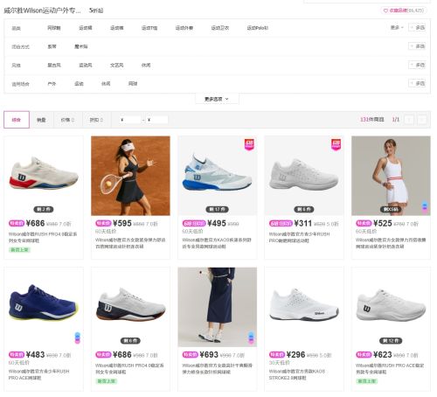The height and width of the screenshot is (397, 437).
Task: Click the color dots icon on the navy skirt
Action: (x=251, y=338)
